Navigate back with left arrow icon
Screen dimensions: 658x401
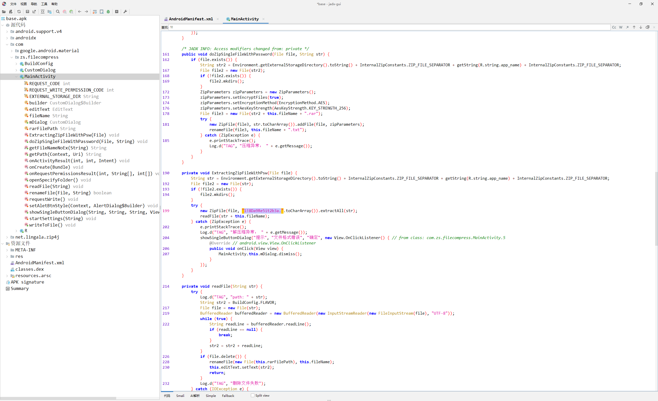click(80, 12)
